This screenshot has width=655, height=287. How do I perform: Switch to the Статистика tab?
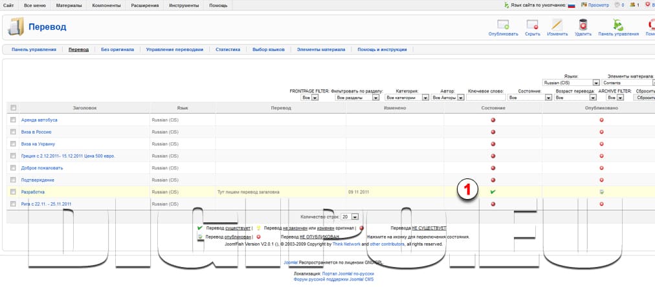(x=227, y=49)
